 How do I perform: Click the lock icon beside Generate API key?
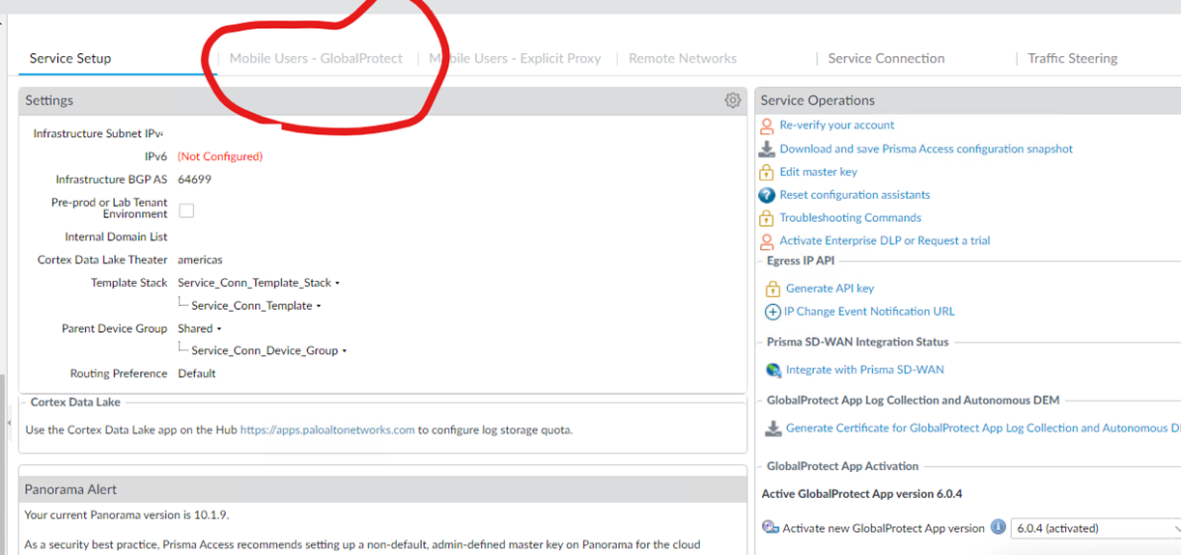pyautogui.click(x=773, y=289)
